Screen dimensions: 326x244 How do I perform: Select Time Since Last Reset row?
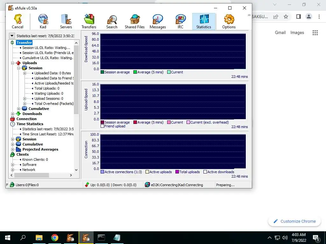click(48, 134)
